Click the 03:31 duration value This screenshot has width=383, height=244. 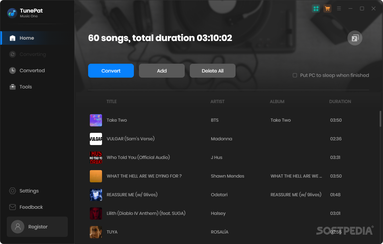click(335, 158)
